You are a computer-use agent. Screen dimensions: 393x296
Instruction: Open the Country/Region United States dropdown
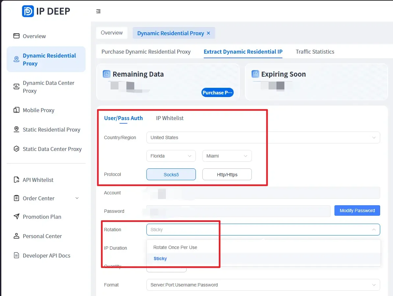(x=263, y=137)
